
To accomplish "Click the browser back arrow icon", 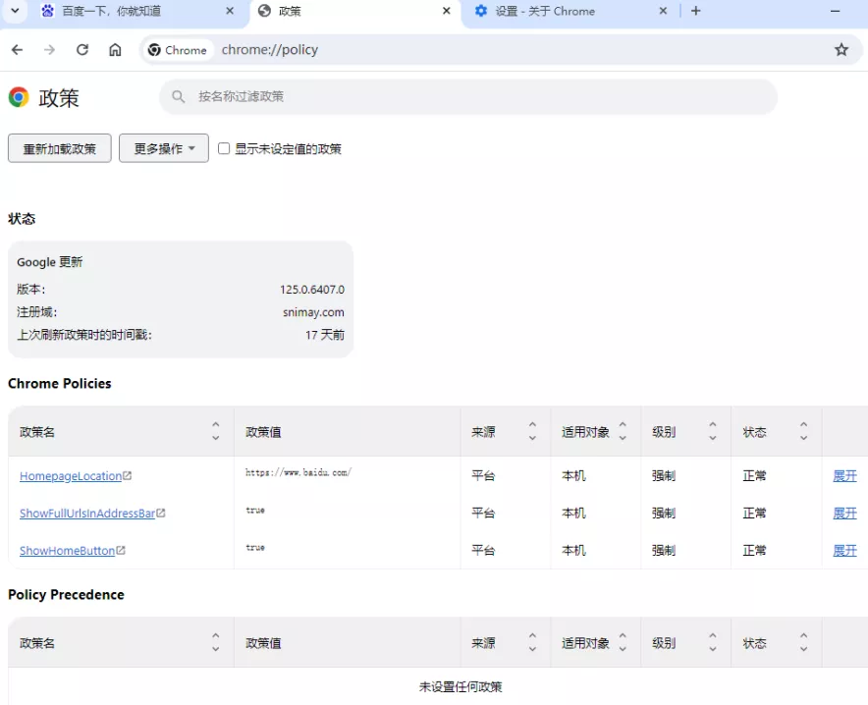I will [17, 50].
